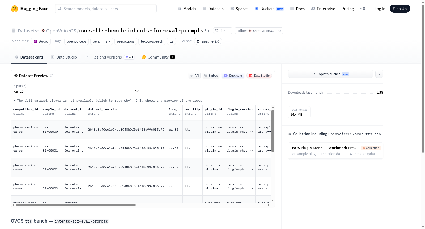This screenshot has width=425, height=229.
Task: Open Enterprise in the top navigation
Action: [x=323, y=9]
